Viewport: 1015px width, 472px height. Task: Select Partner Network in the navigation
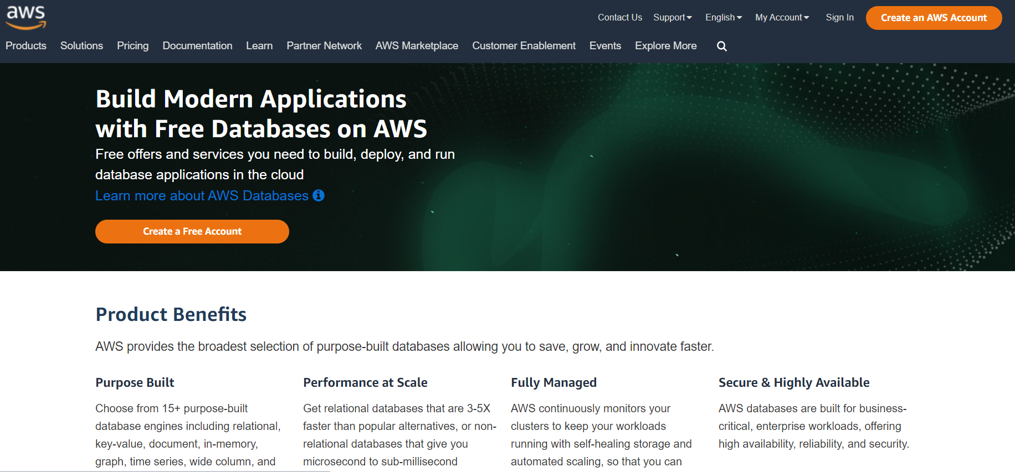324,46
